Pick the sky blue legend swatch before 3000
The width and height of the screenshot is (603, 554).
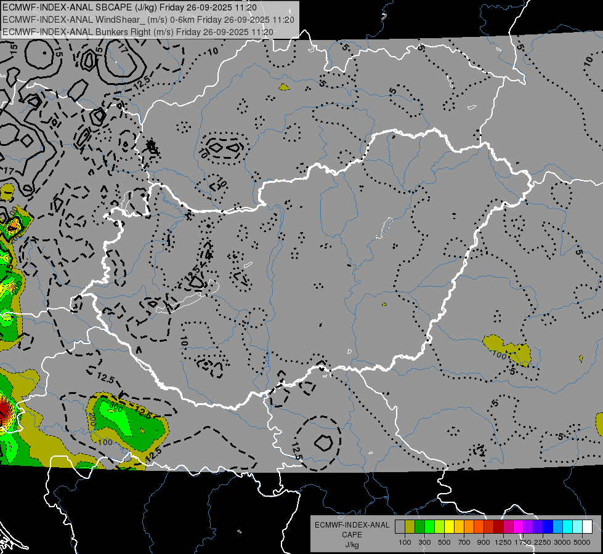click(x=557, y=526)
